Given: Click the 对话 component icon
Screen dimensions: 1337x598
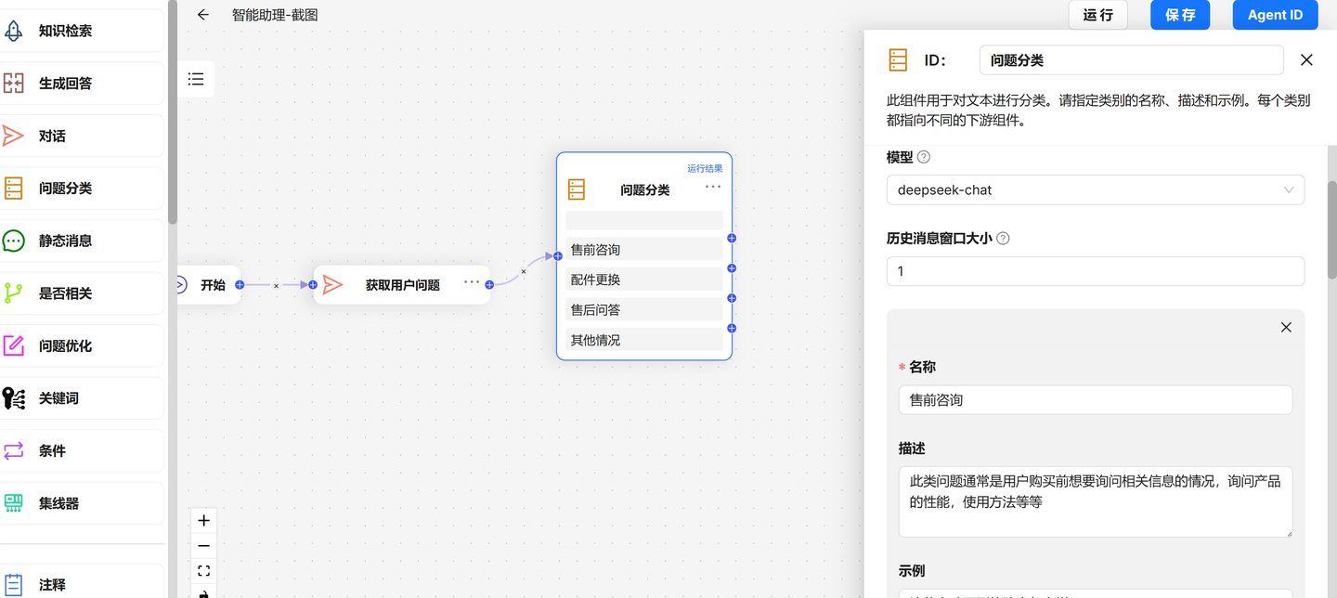Looking at the screenshot, I should [13, 135].
